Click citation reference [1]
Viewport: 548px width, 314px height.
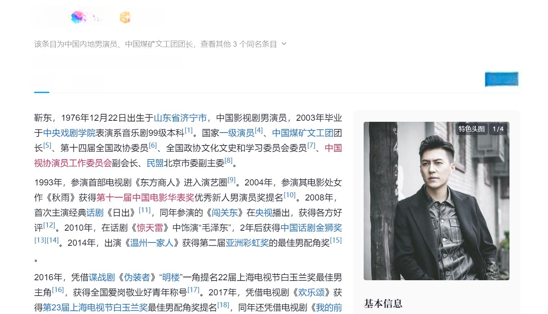point(189,130)
